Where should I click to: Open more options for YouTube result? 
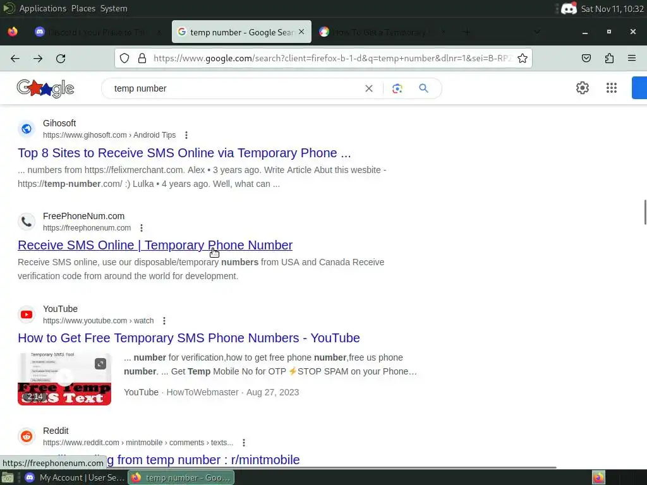point(164,321)
